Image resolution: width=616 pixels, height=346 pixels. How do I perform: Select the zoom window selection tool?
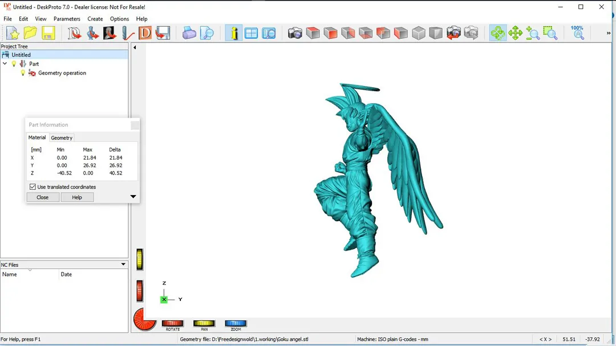click(x=550, y=33)
